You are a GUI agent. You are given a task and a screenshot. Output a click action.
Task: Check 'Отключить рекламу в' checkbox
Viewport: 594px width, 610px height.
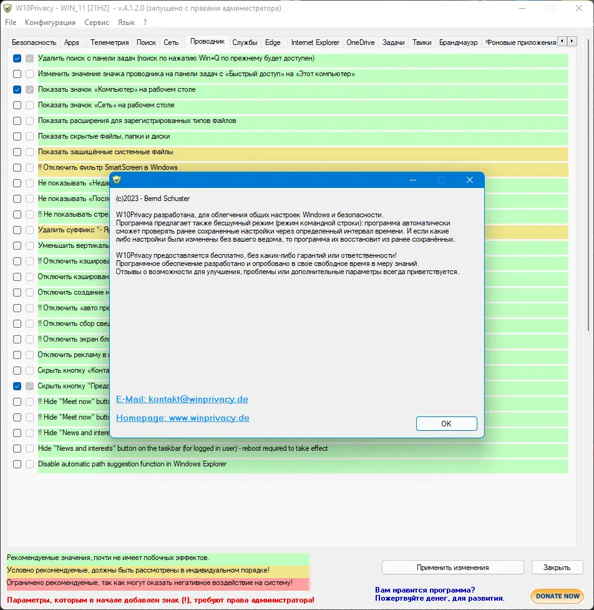click(17, 355)
